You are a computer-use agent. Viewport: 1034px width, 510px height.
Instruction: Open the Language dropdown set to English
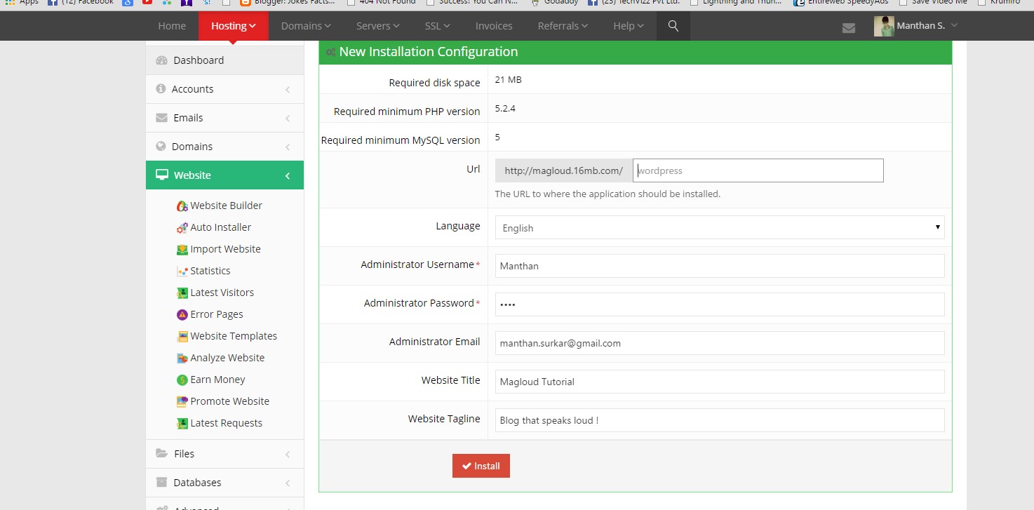click(719, 227)
